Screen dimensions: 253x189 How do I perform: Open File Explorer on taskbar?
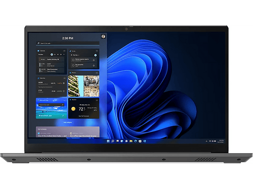pyautogui.click(x=131, y=141)
